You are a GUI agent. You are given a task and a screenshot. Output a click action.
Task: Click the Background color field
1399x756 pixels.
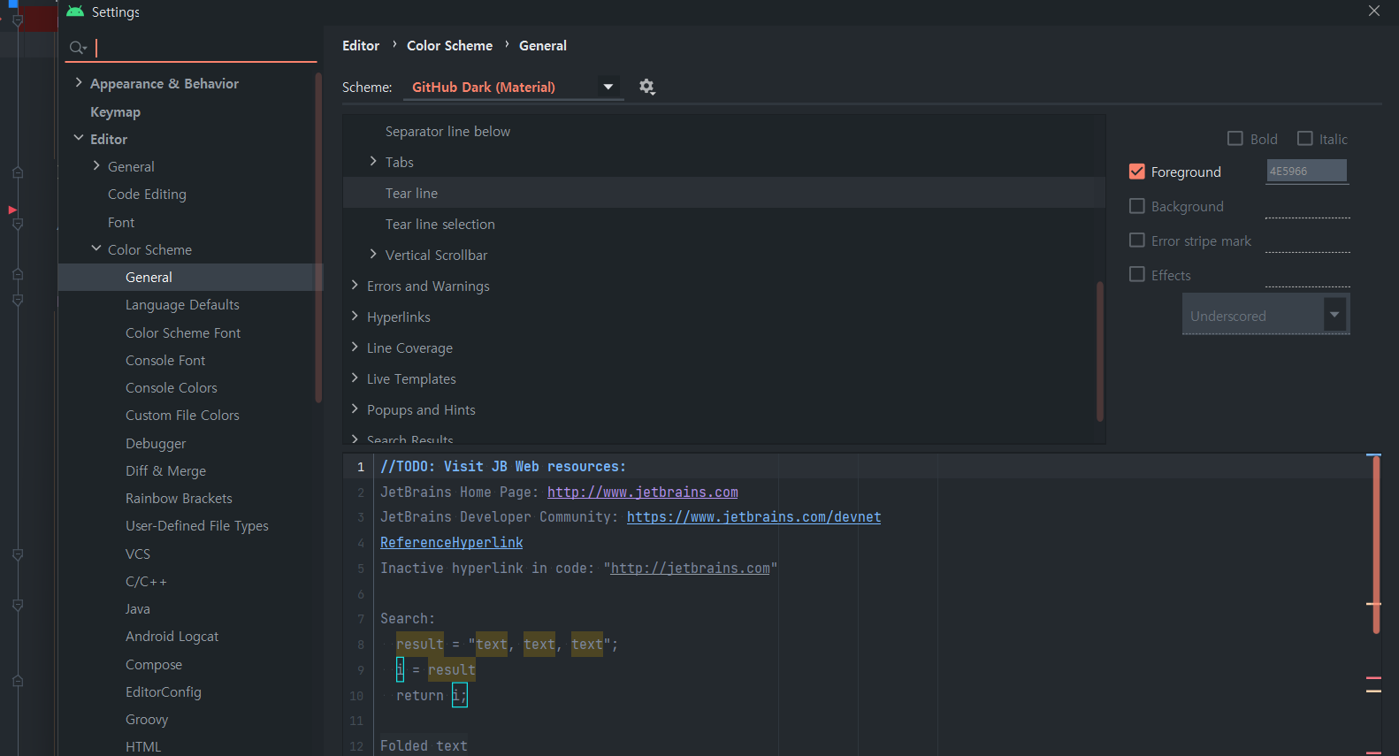tap(1307, 207)
